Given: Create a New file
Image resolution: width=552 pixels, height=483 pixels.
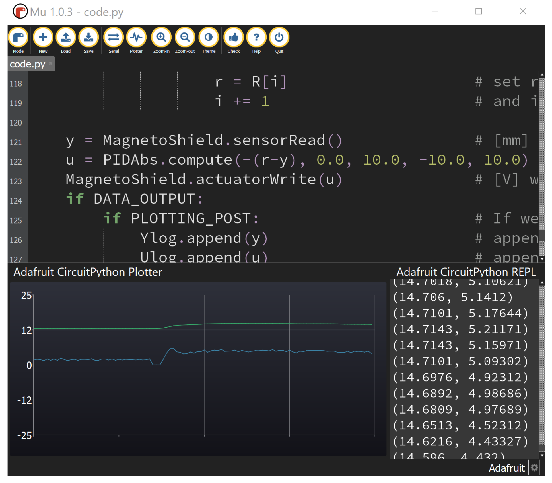Looking at the screenshot, I should click(43, 38).
